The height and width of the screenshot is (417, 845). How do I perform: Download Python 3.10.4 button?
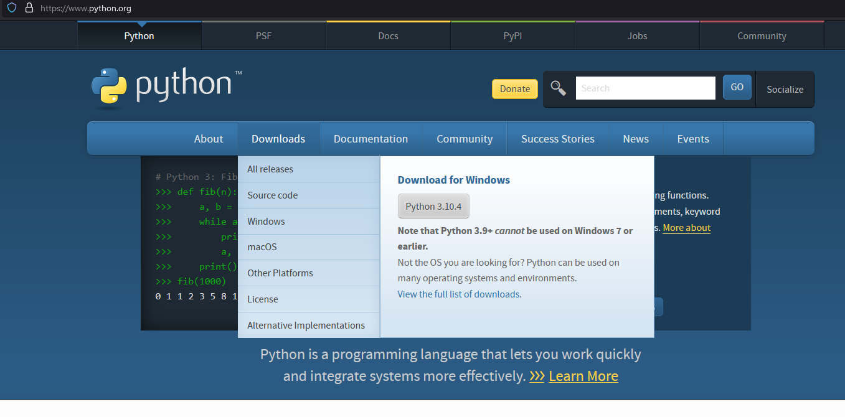coord(433,207)
